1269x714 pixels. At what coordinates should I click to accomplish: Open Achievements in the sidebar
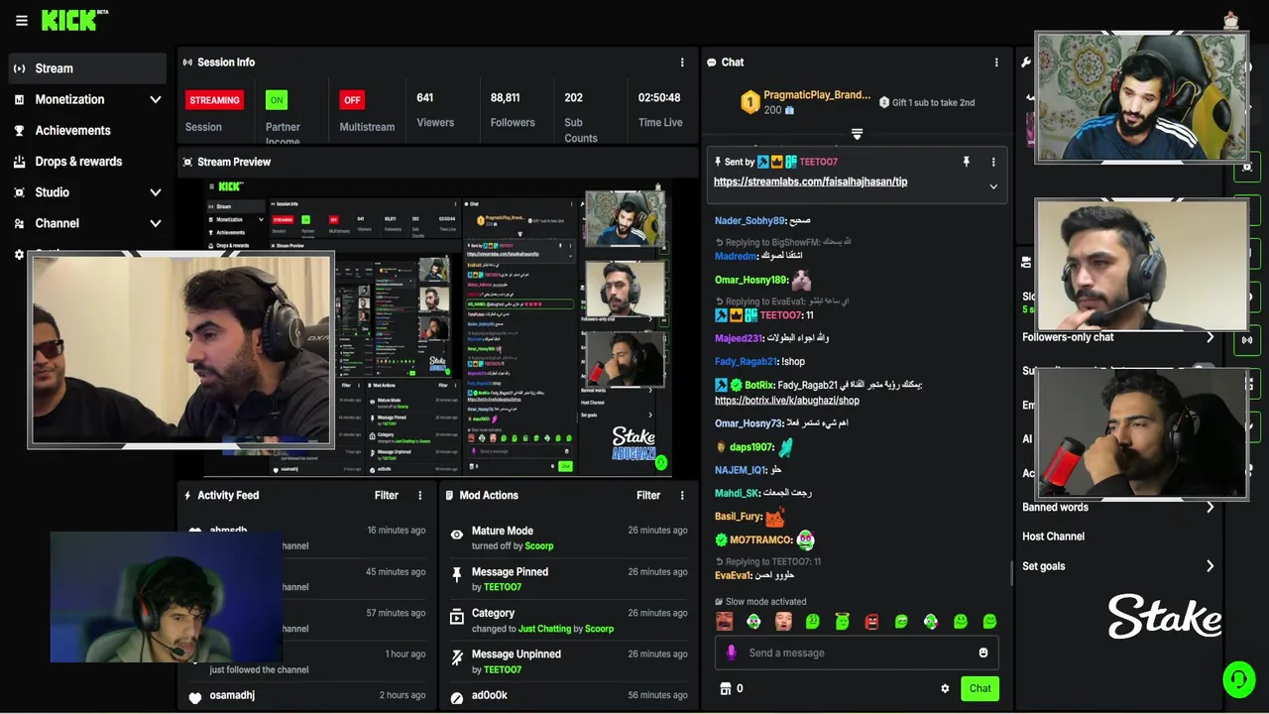pyautogui.click(x=87, y=130)
